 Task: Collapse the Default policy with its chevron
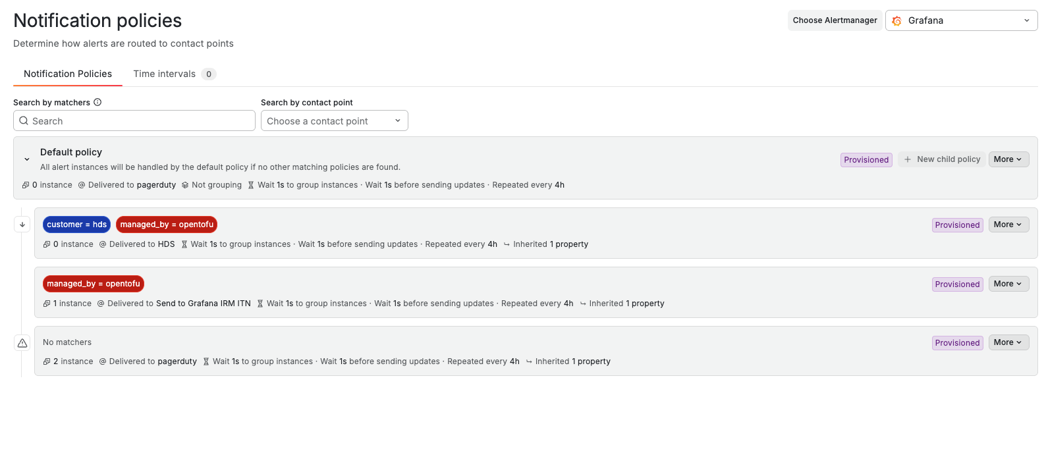[x=27, y=159]
